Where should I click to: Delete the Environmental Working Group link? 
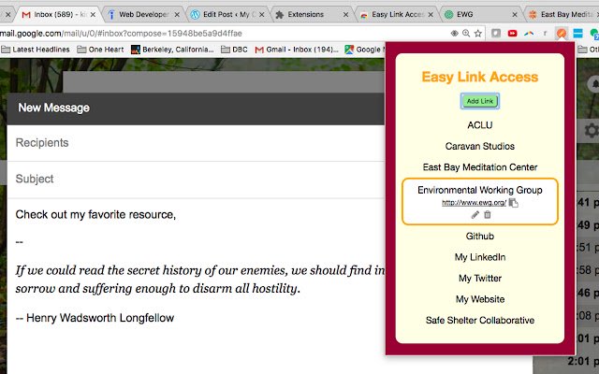coord(488,215)
